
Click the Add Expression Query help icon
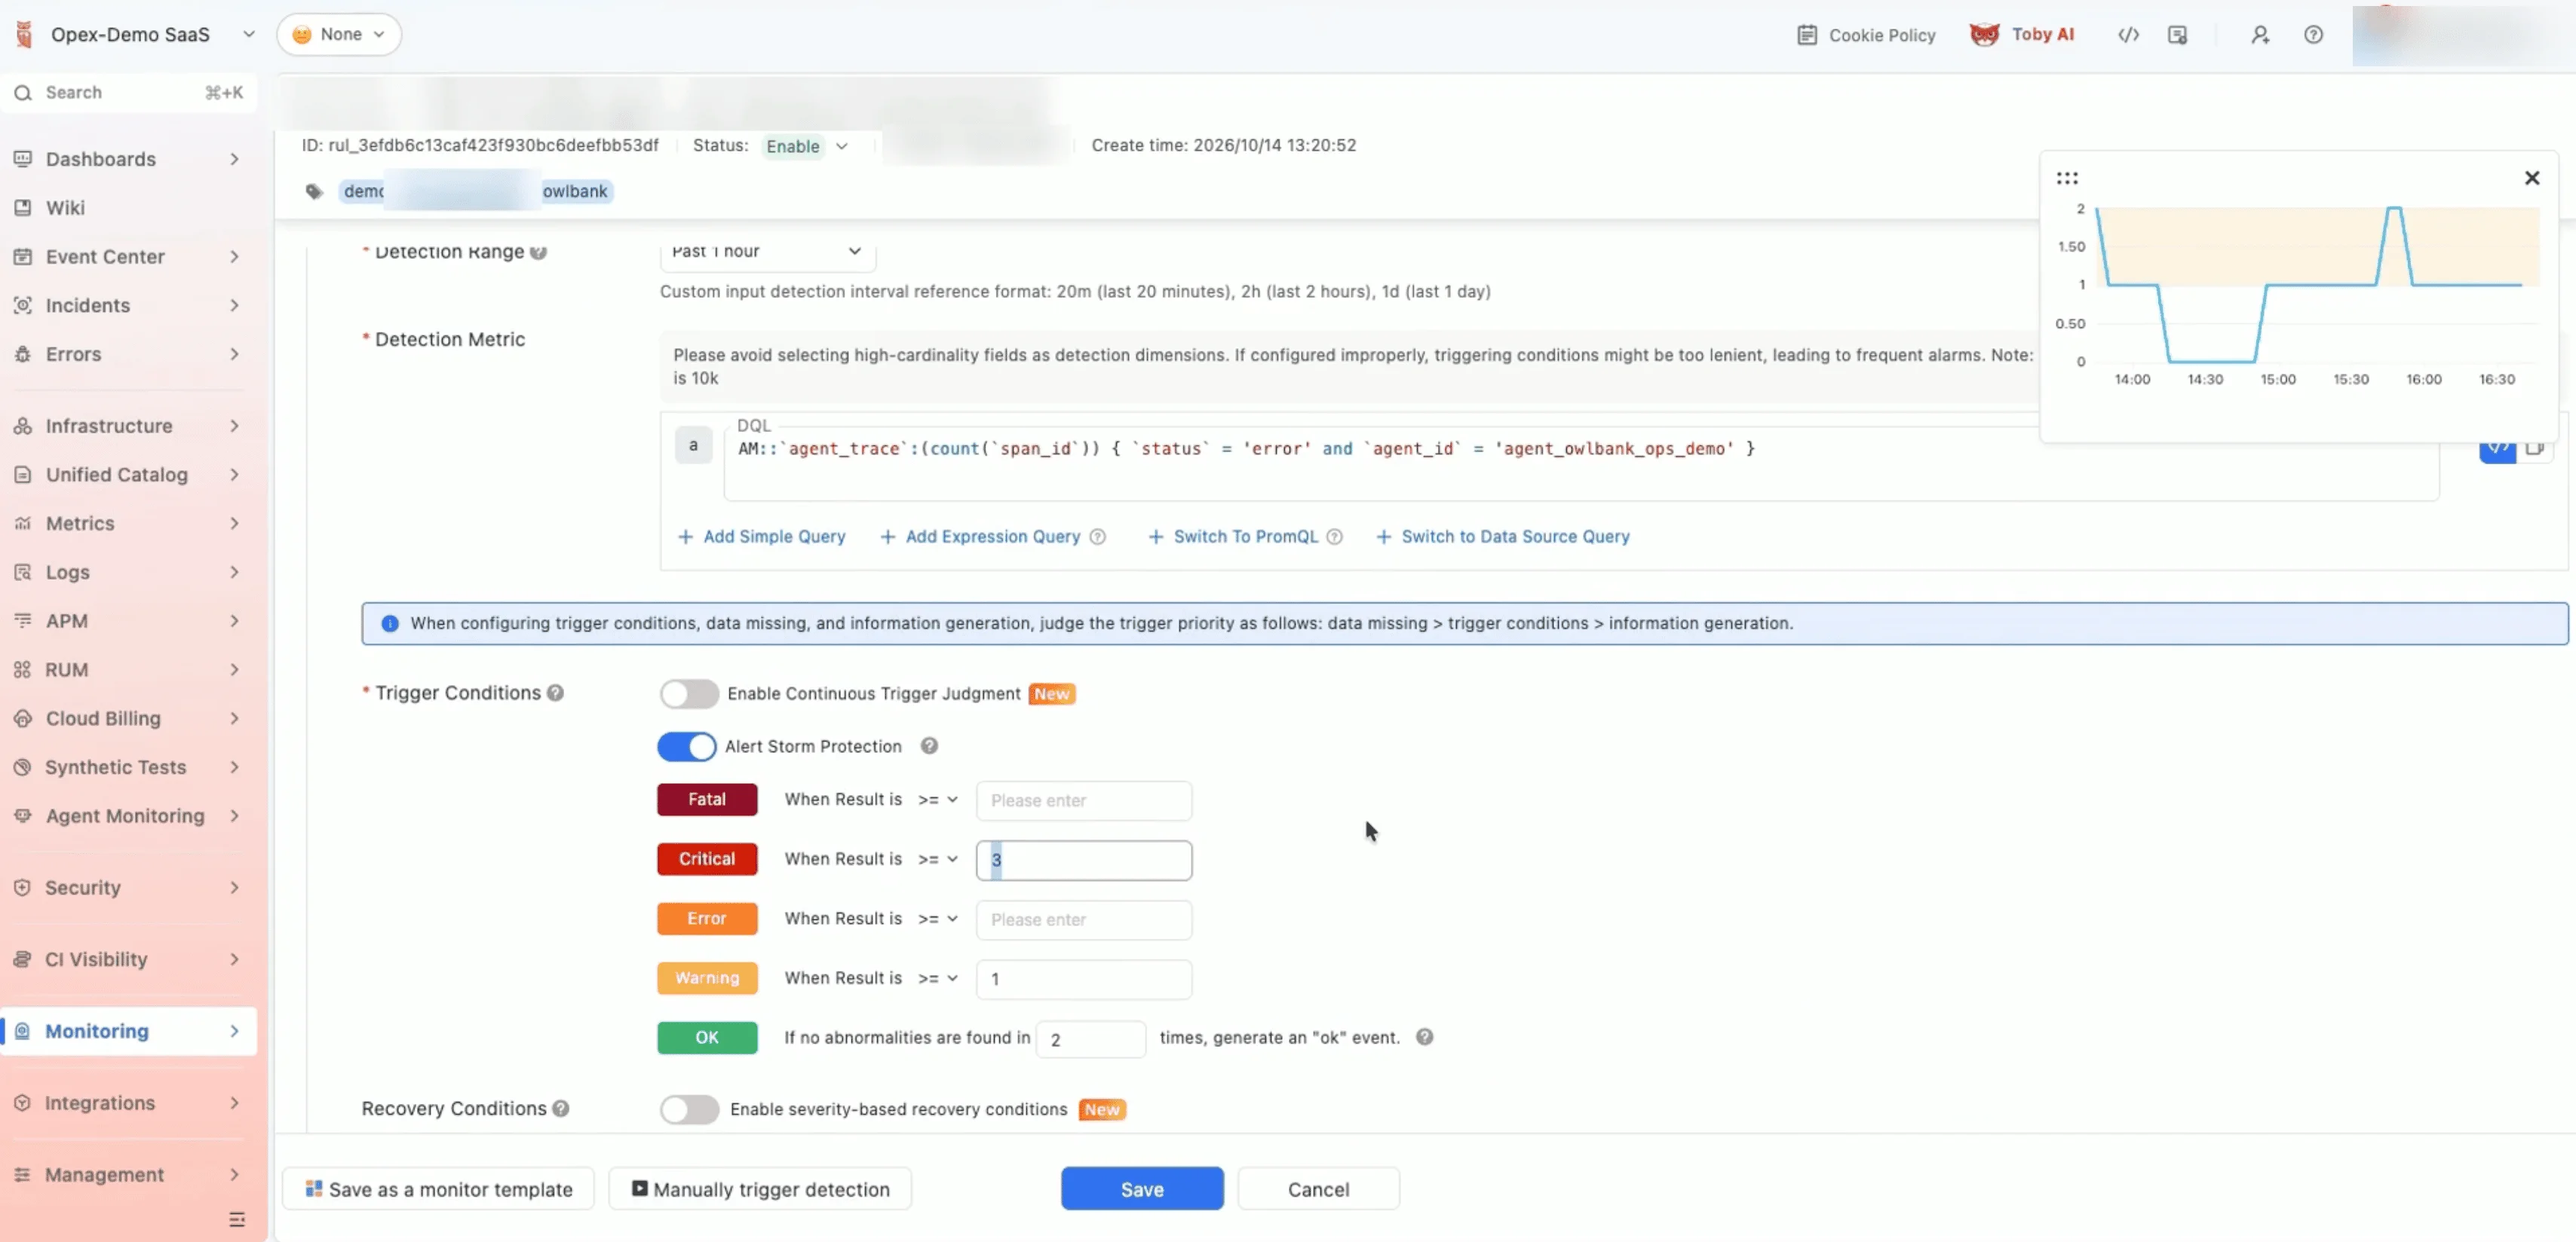[1097, 537]
